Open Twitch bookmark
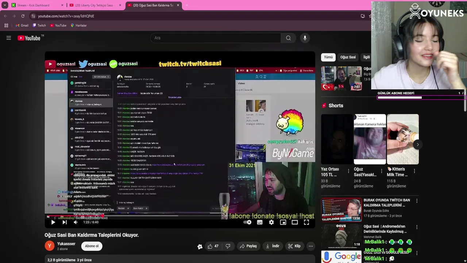This screenshot has height=263, width=467. pos(39,26)
